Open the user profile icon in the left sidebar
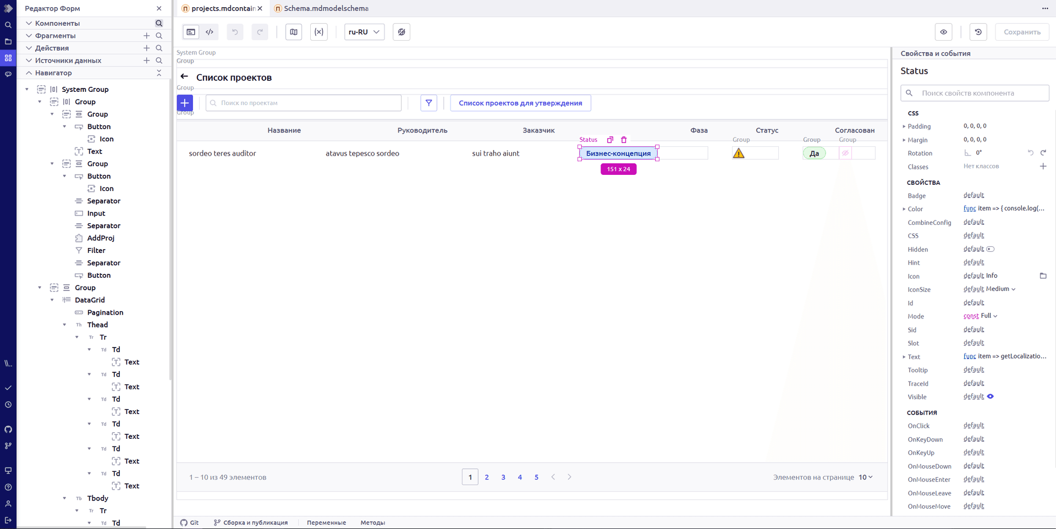1056x529 pixels. tap(8, 504)
